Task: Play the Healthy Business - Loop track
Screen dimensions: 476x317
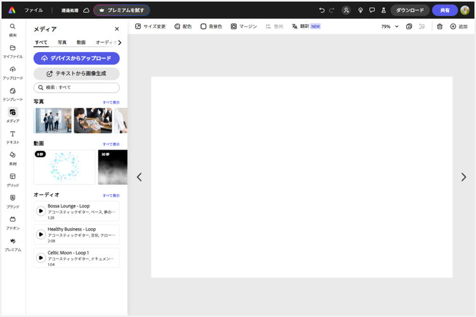Action: (41, 234)
